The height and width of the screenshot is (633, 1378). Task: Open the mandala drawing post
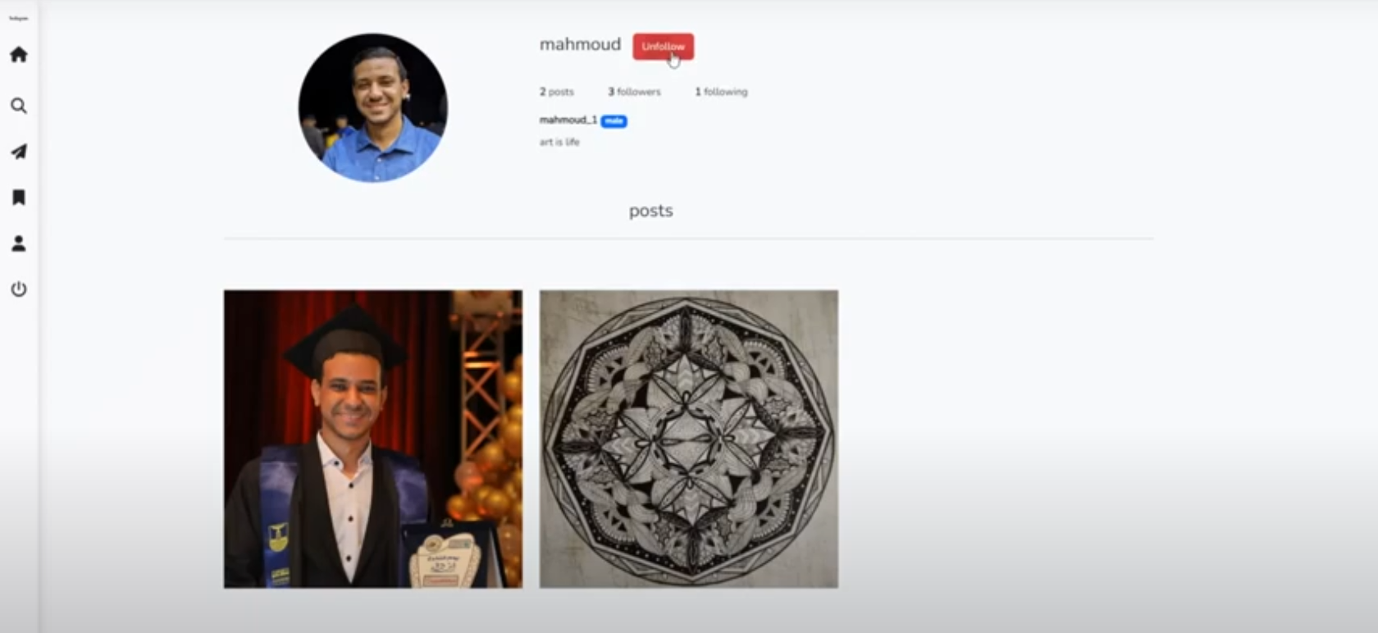click(x=689, y=439)
